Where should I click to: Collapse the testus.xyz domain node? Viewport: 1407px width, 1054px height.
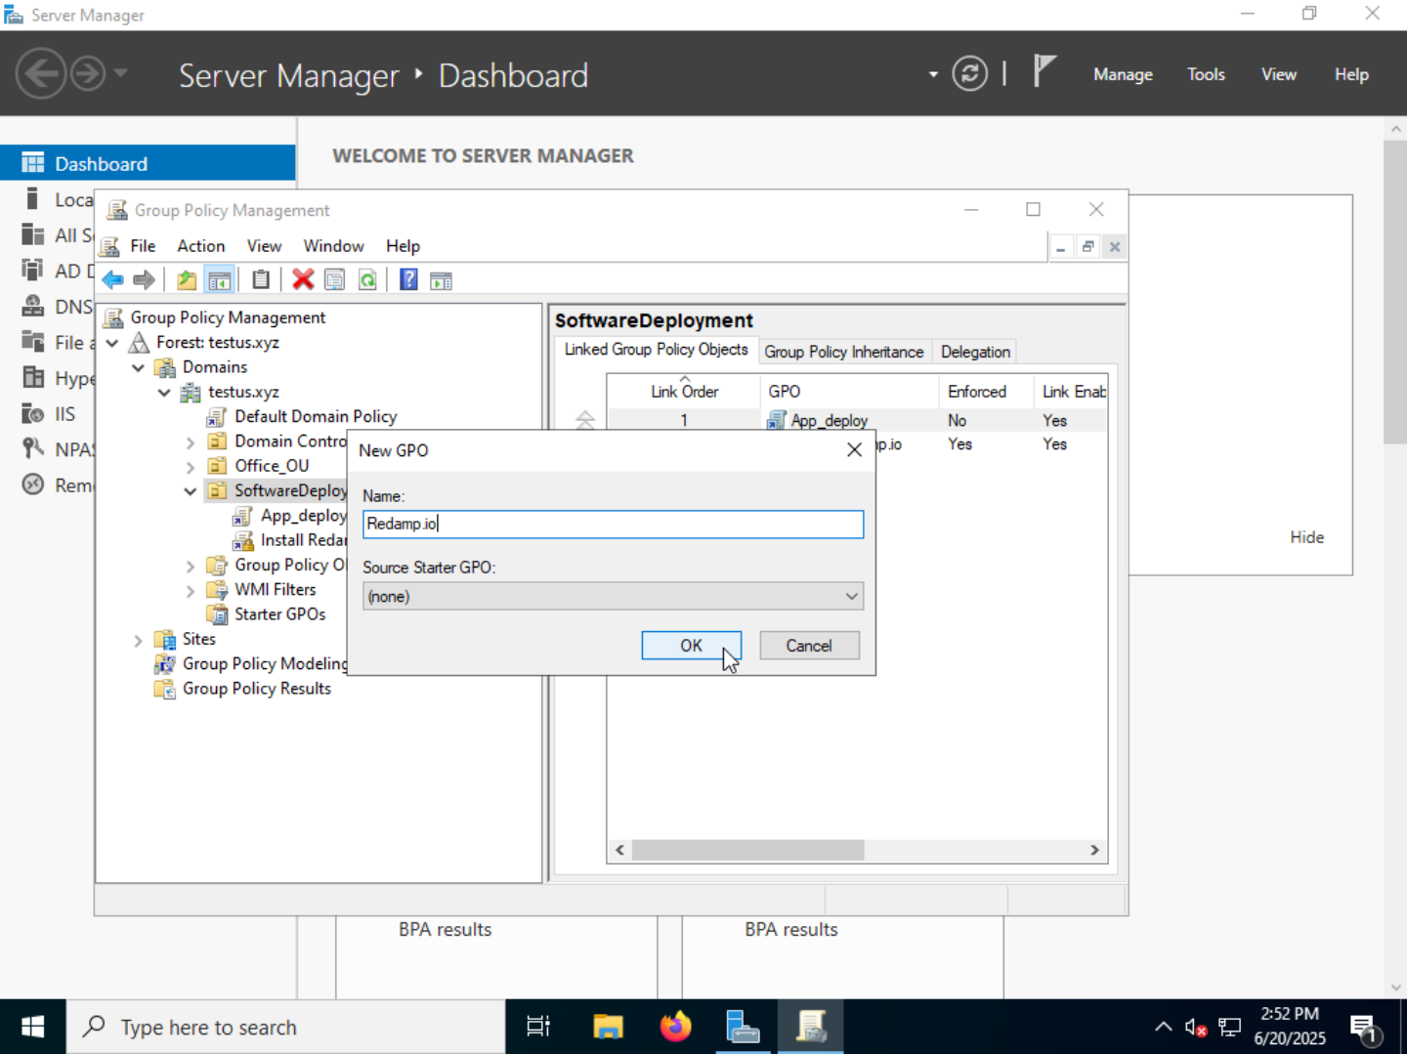(164, 393)
